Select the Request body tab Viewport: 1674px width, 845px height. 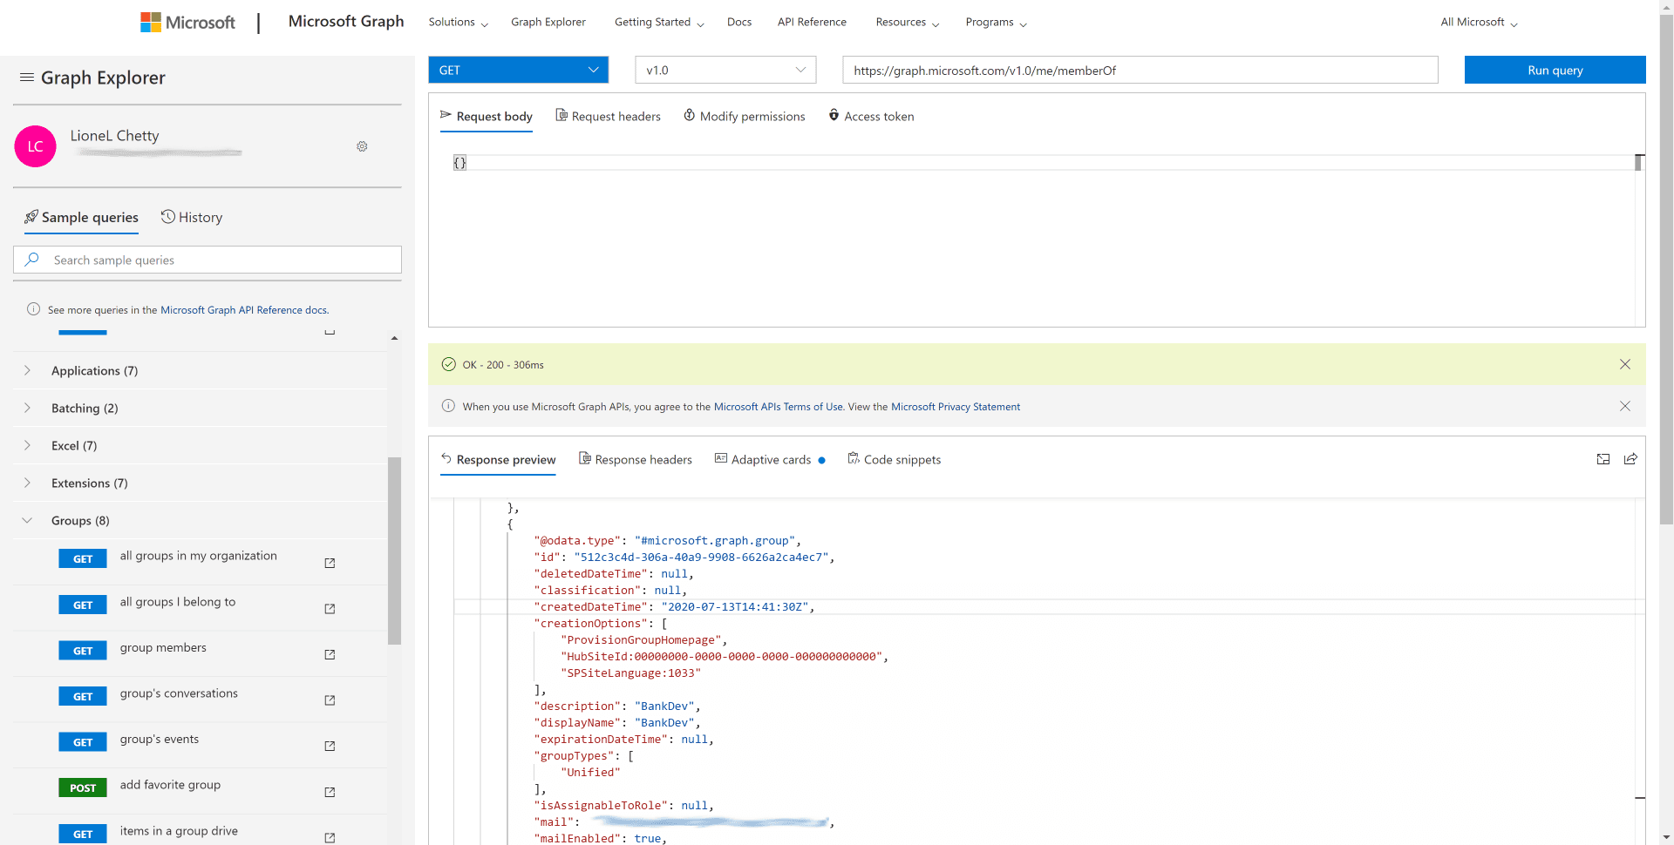pos(487,116)
